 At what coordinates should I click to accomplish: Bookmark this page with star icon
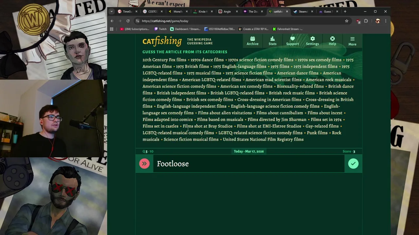[x=347, y=21]
